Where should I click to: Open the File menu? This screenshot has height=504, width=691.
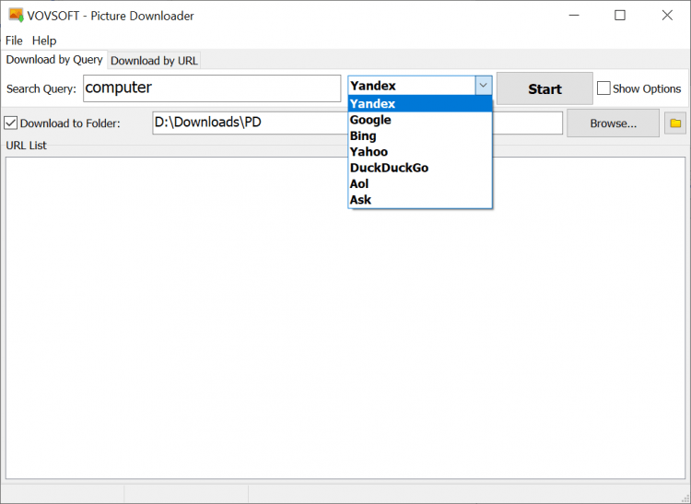click(x=14, y=41)
